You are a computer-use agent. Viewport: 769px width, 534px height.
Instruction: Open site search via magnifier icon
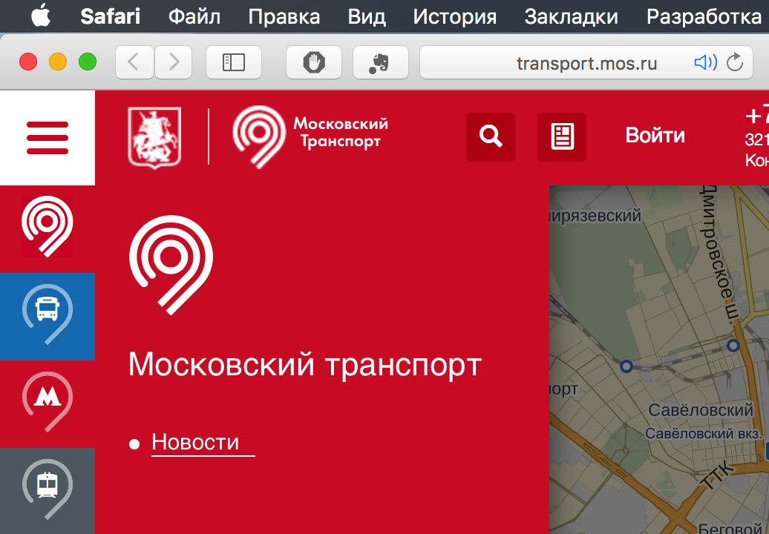[491, 136]
